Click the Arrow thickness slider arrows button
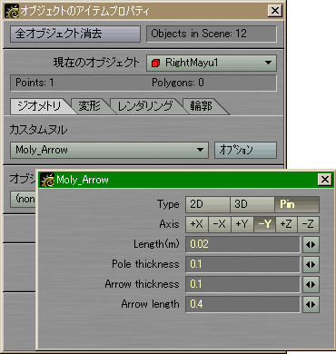336x354 pixels. click(311, 284)
